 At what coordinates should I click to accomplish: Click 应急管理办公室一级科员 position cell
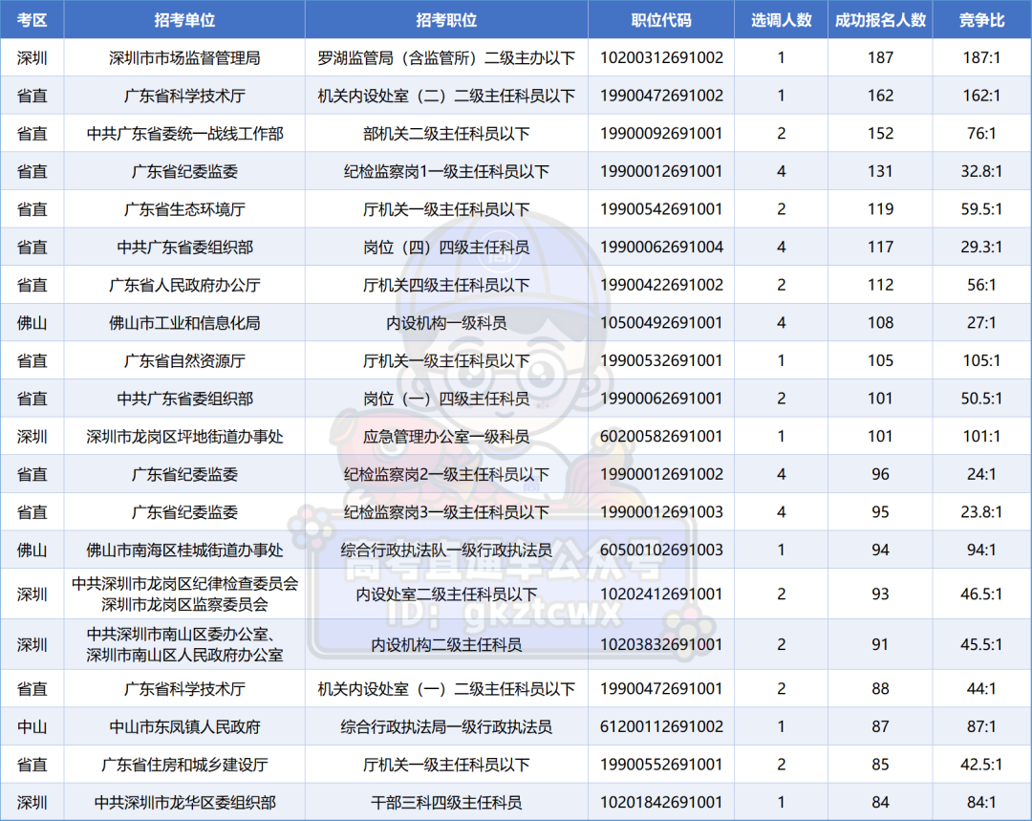point(446,437)
